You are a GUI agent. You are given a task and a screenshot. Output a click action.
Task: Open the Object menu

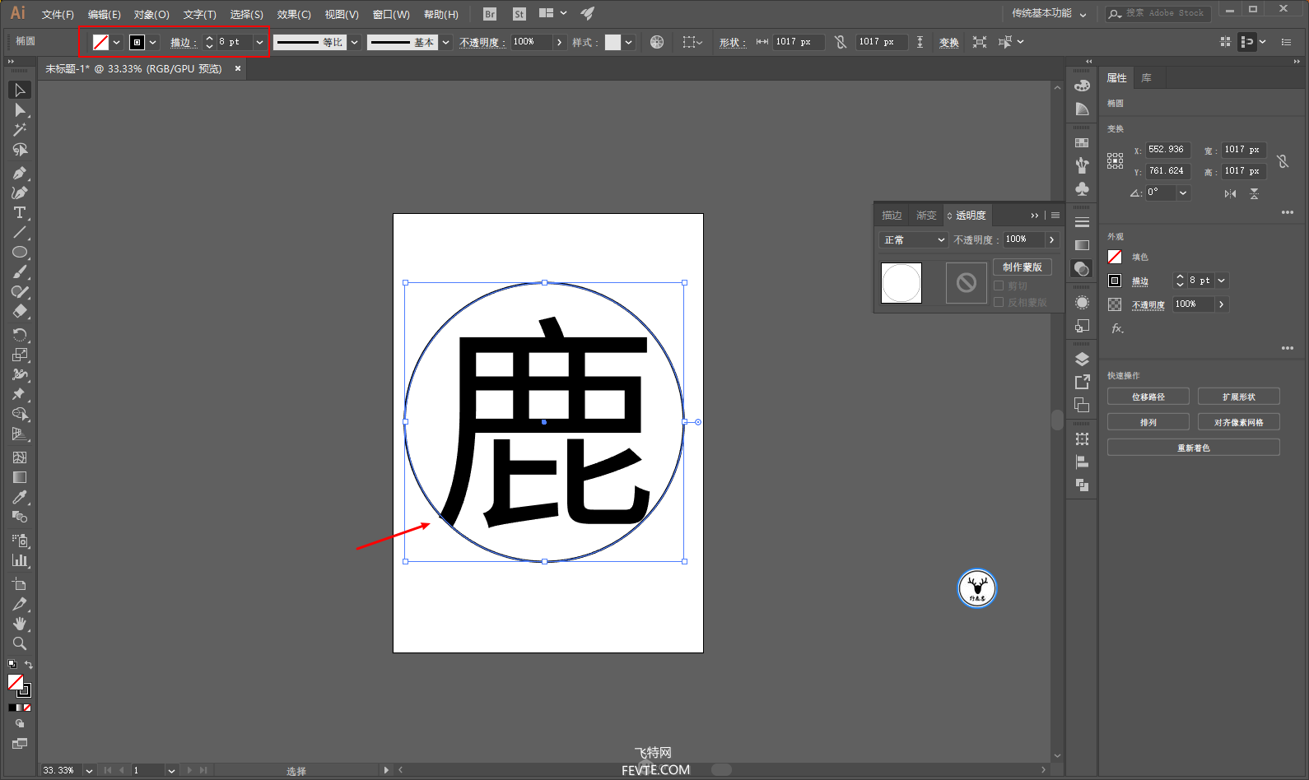[x=151, y=14]
